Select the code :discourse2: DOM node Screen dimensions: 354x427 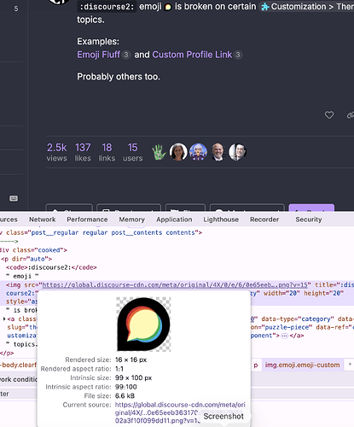pos(51,267)
